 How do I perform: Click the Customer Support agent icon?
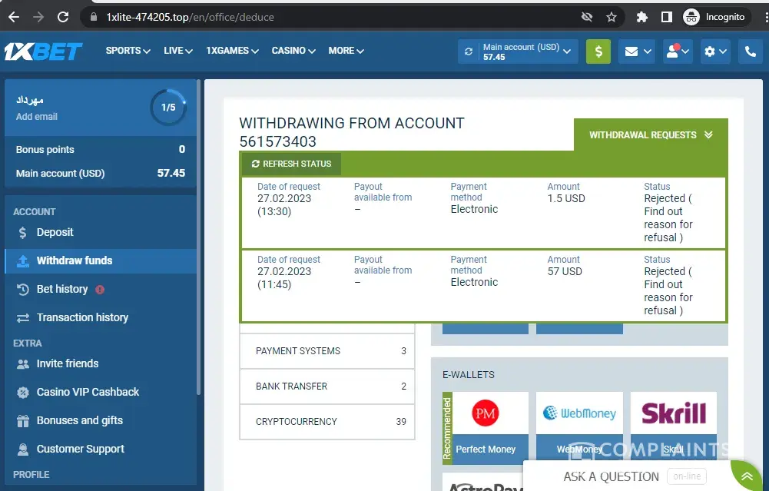coord(23,450)
